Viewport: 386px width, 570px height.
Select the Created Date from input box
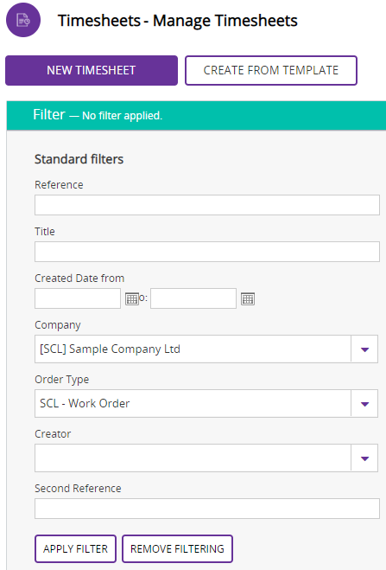(x=78, y=298)
